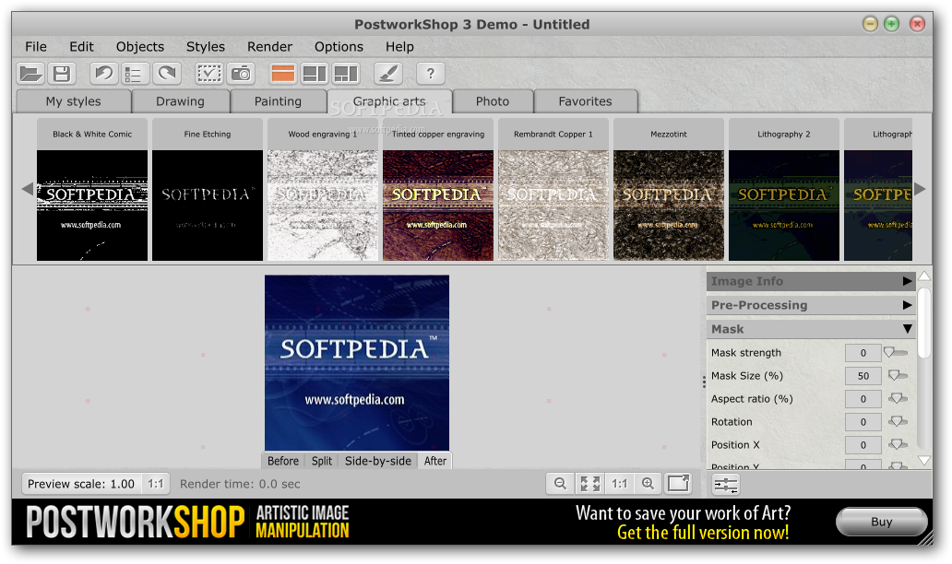Image resolution: width=952 pixels, height=564 pixels.
Task: Switch to the Graphic arts tab
Action: click(x=389, y=101)
